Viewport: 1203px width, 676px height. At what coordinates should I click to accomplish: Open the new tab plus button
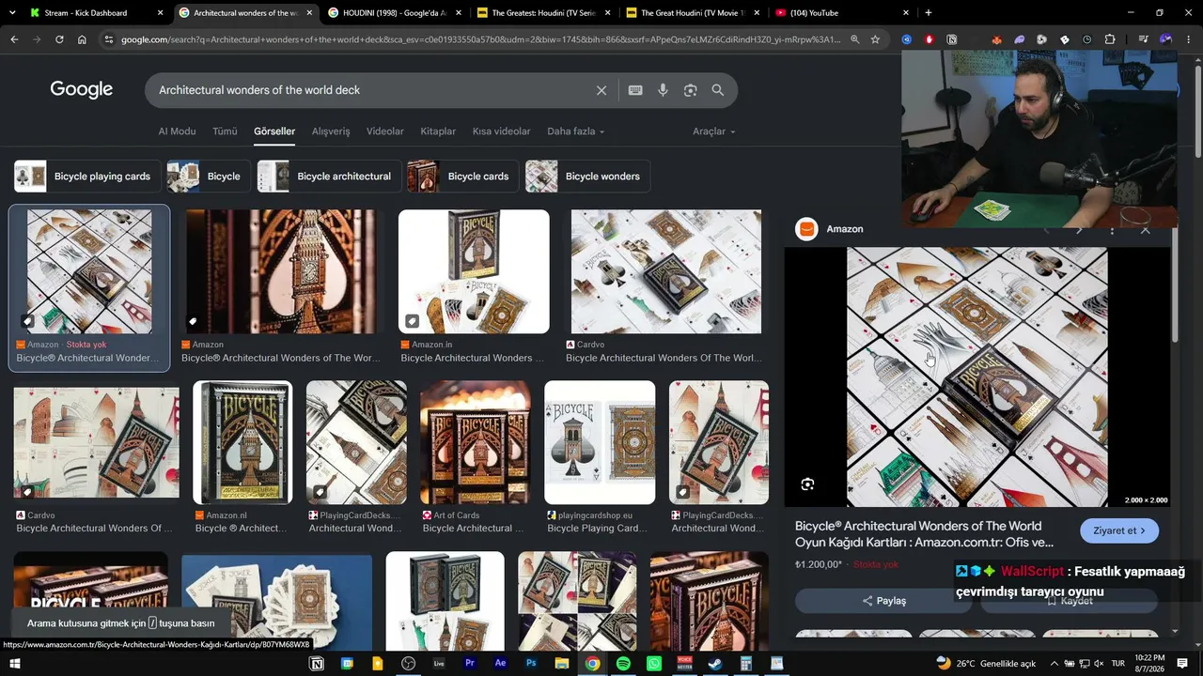point(929,13)
